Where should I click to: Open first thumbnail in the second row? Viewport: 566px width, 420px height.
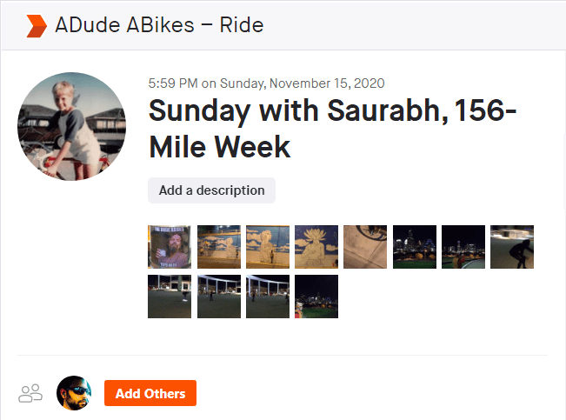point(170,297)
